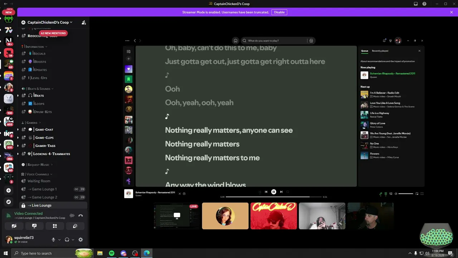Screen dimensions: 458x258
Task: Open Spotify notifications bell
Action: 384,41
